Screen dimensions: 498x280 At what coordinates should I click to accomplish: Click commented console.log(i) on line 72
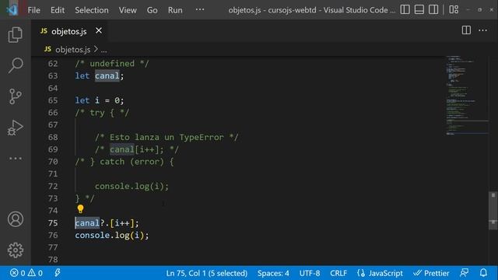pos(132,186)
